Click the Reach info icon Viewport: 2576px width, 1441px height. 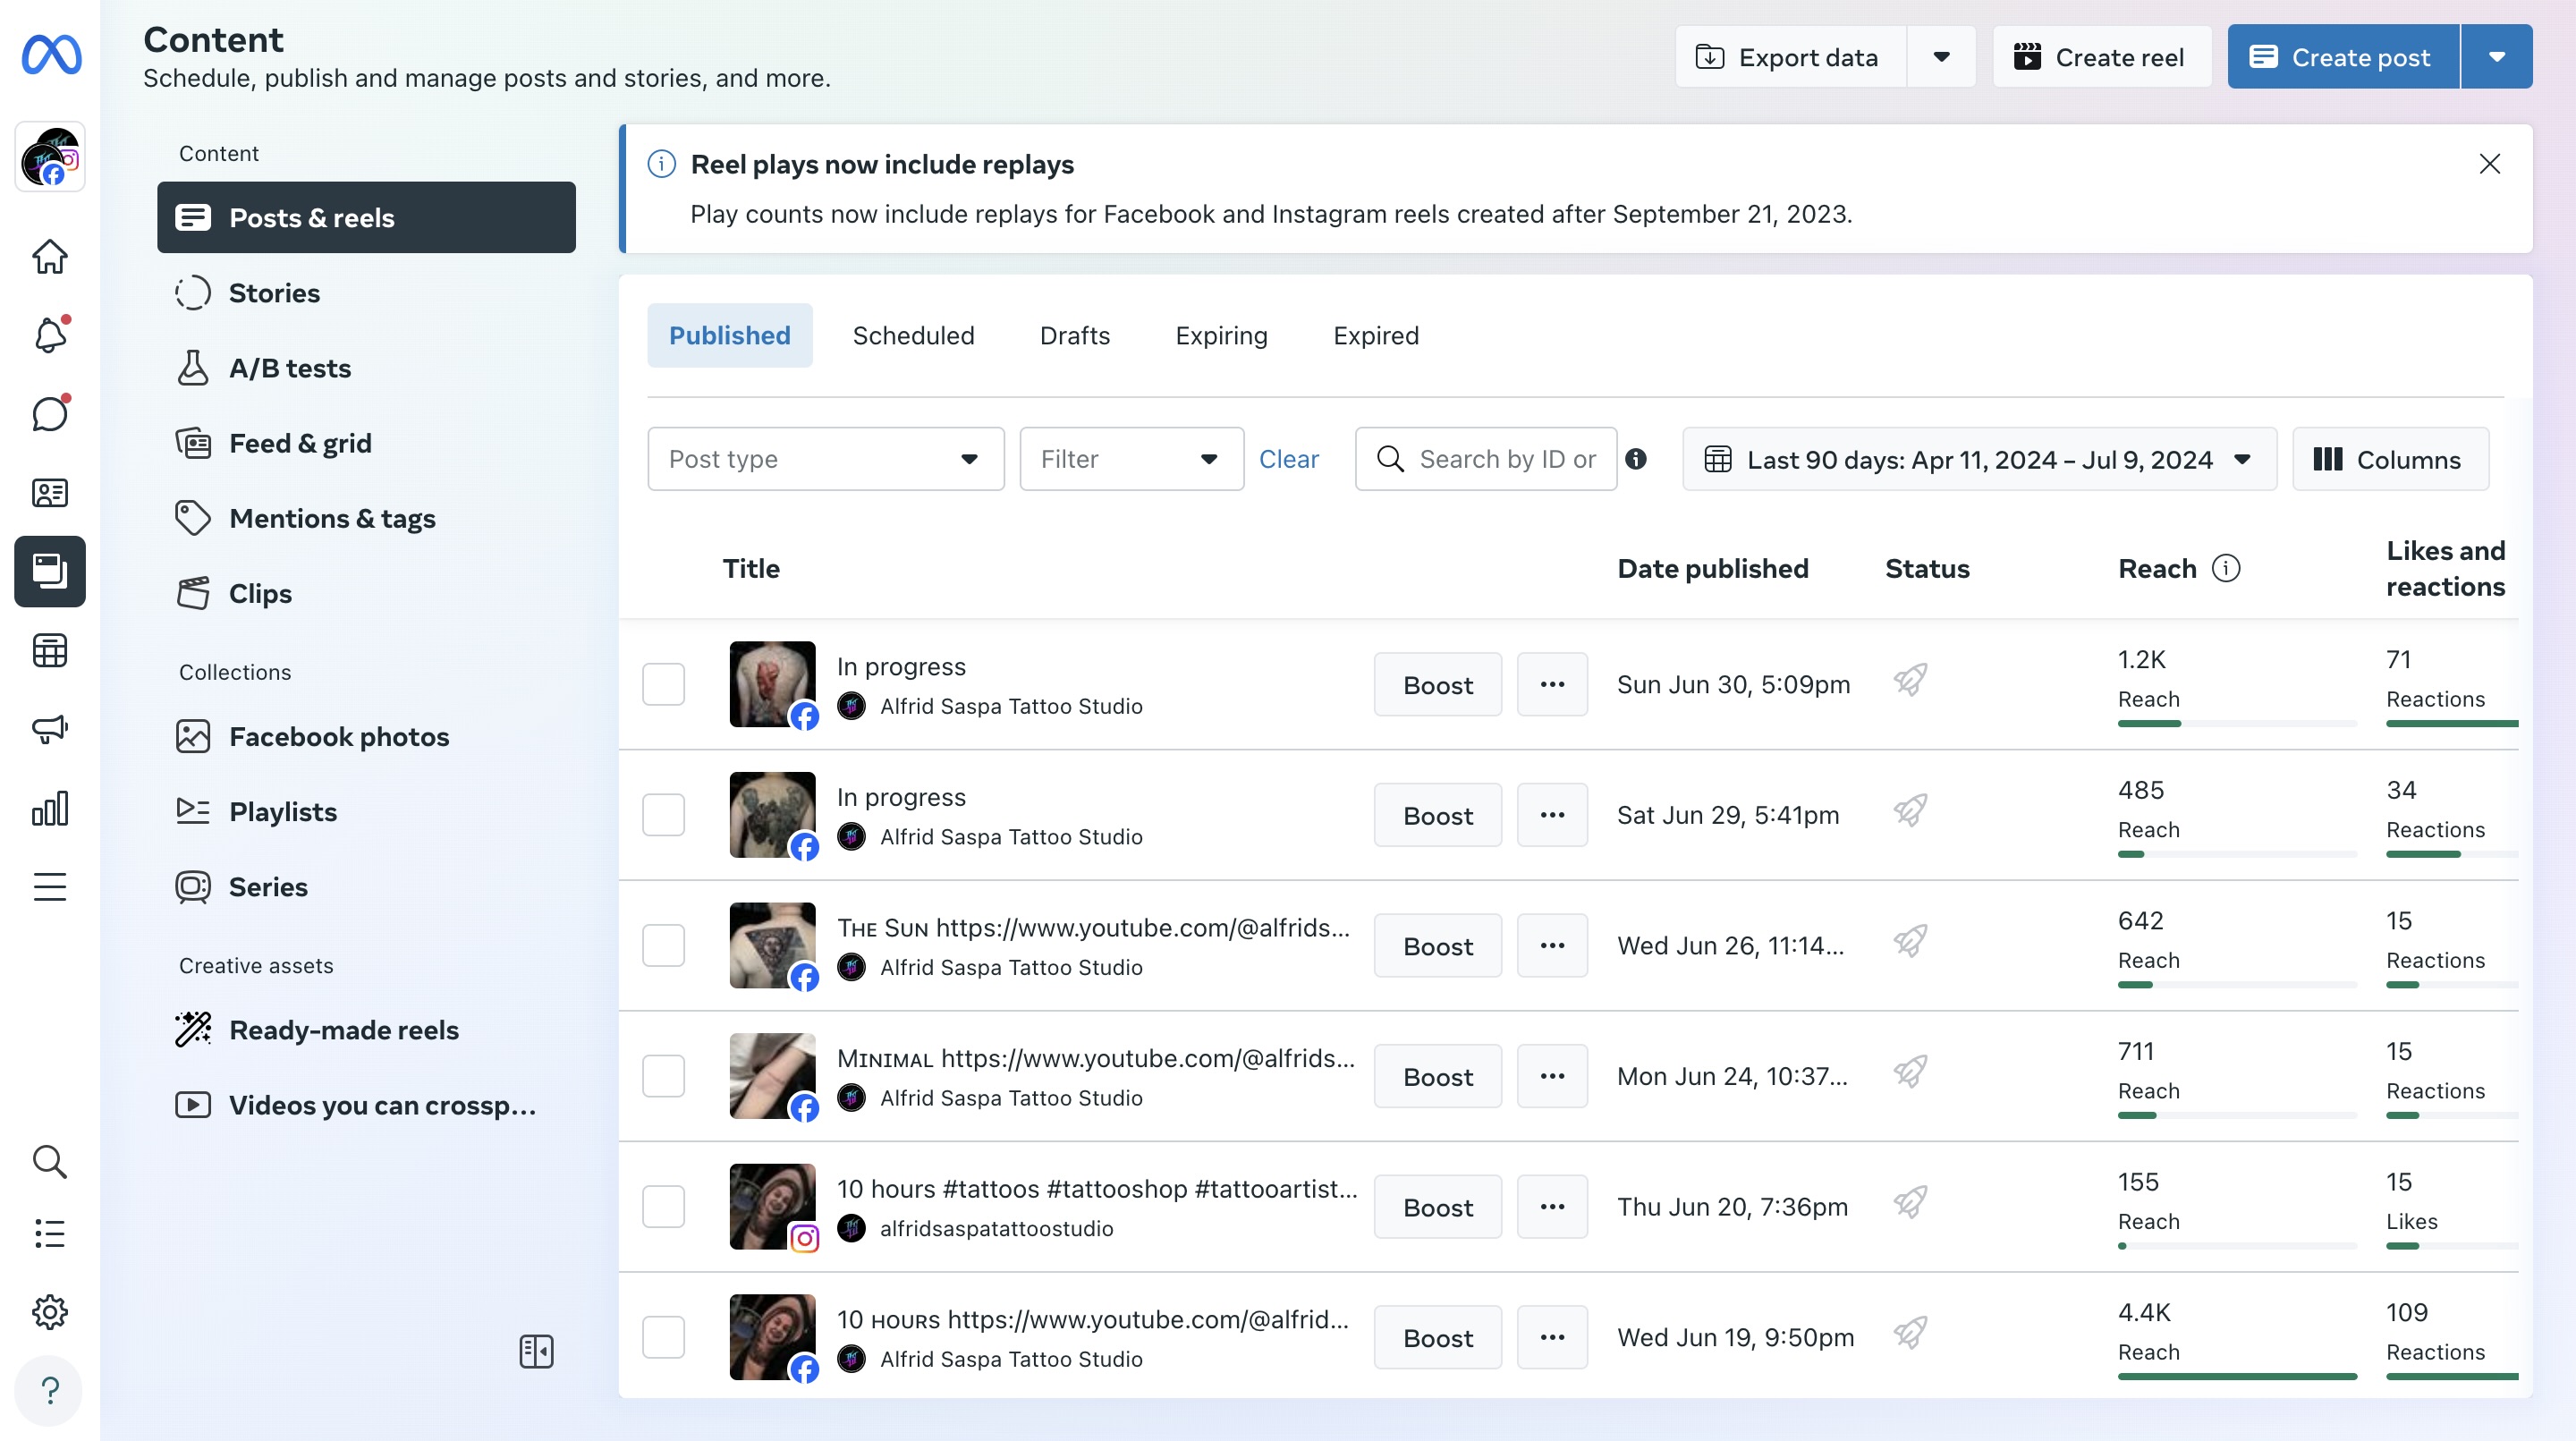[2225, 569]
